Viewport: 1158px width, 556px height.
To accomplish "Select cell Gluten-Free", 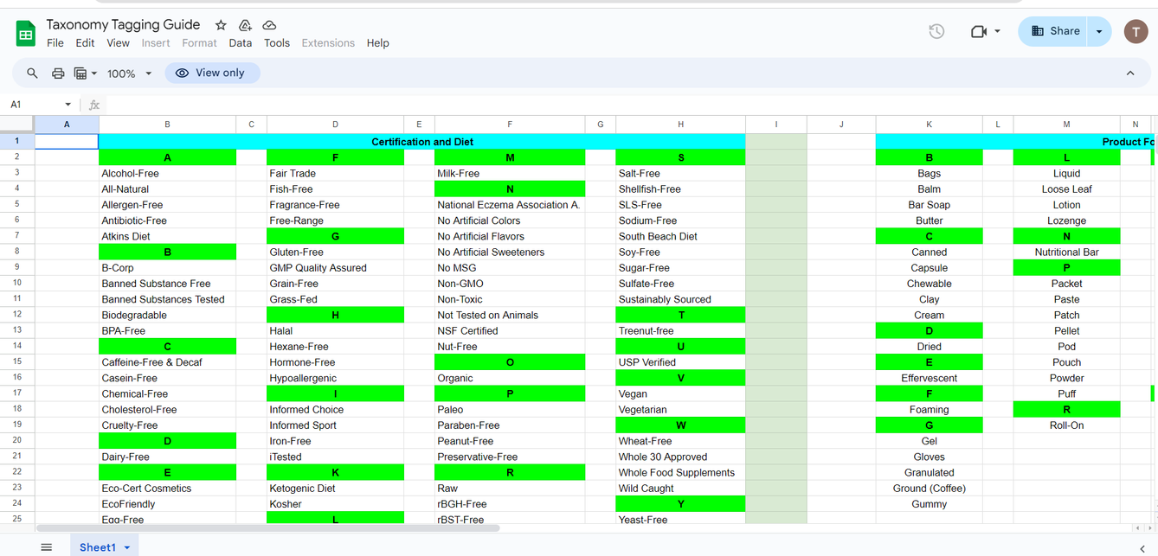I will click(x=335, y=252).
